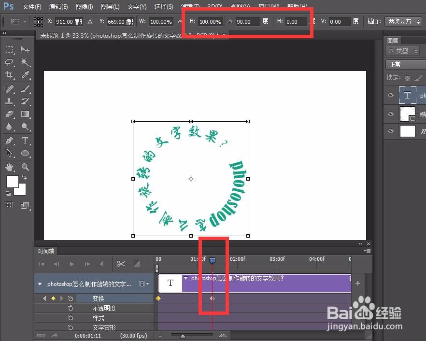
Task: Select the Crop tool
Action: [x=9, y=75]
